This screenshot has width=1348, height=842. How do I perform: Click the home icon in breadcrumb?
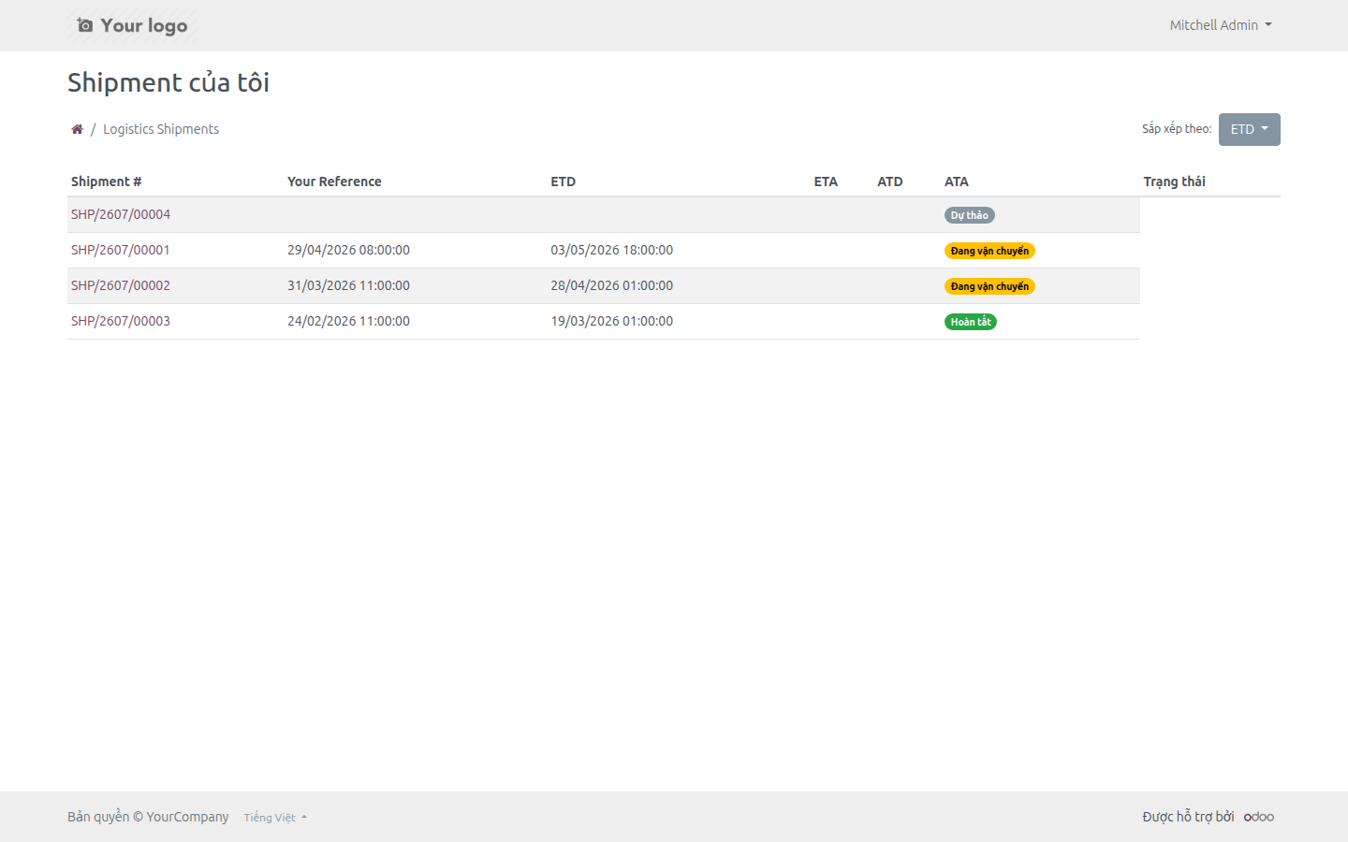[77, 129]
